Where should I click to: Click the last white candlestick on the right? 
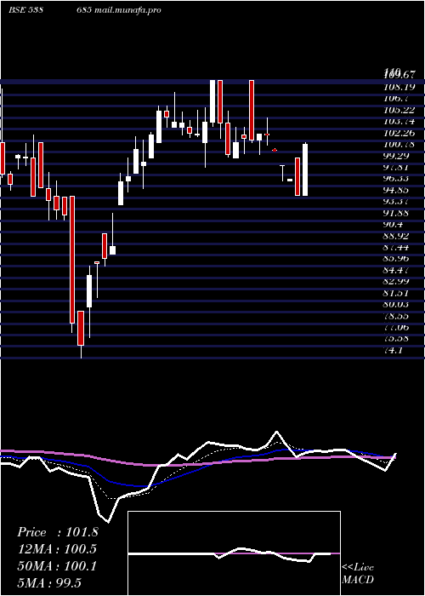click(x=305, y=169)
